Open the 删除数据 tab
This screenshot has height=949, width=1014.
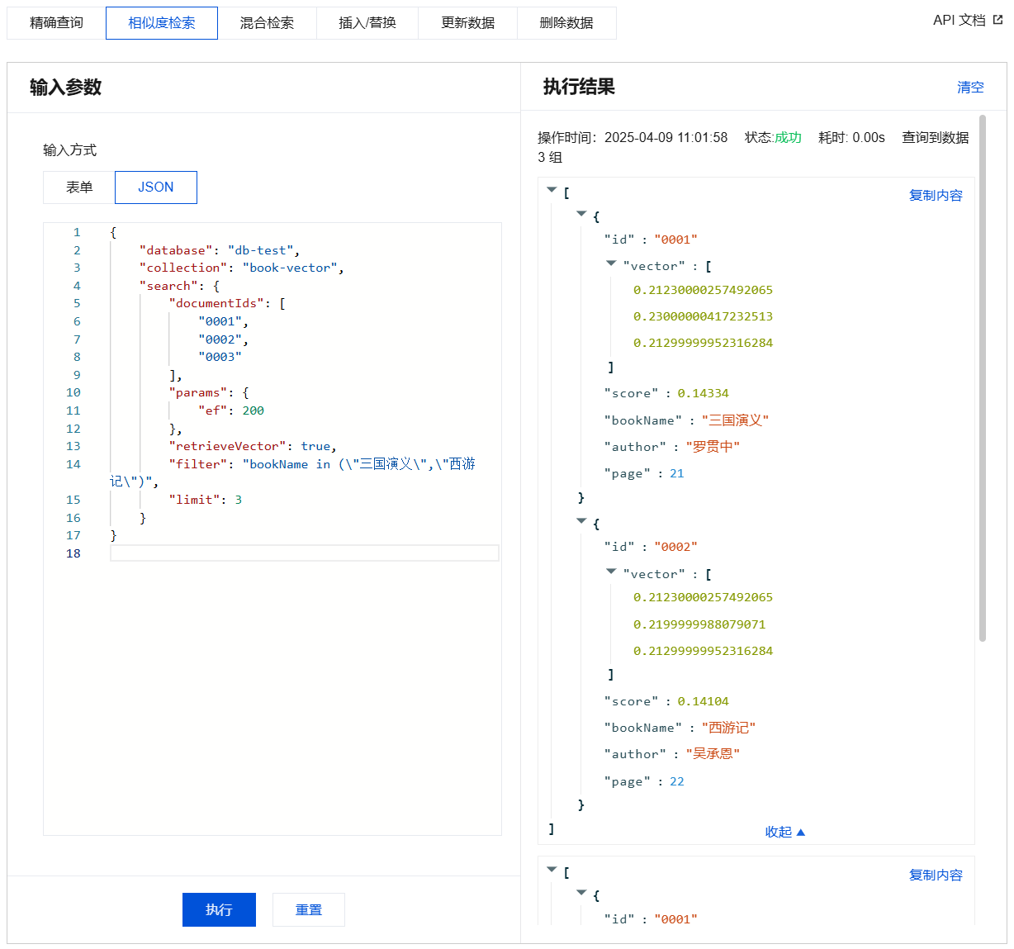(x=566, y=23)
